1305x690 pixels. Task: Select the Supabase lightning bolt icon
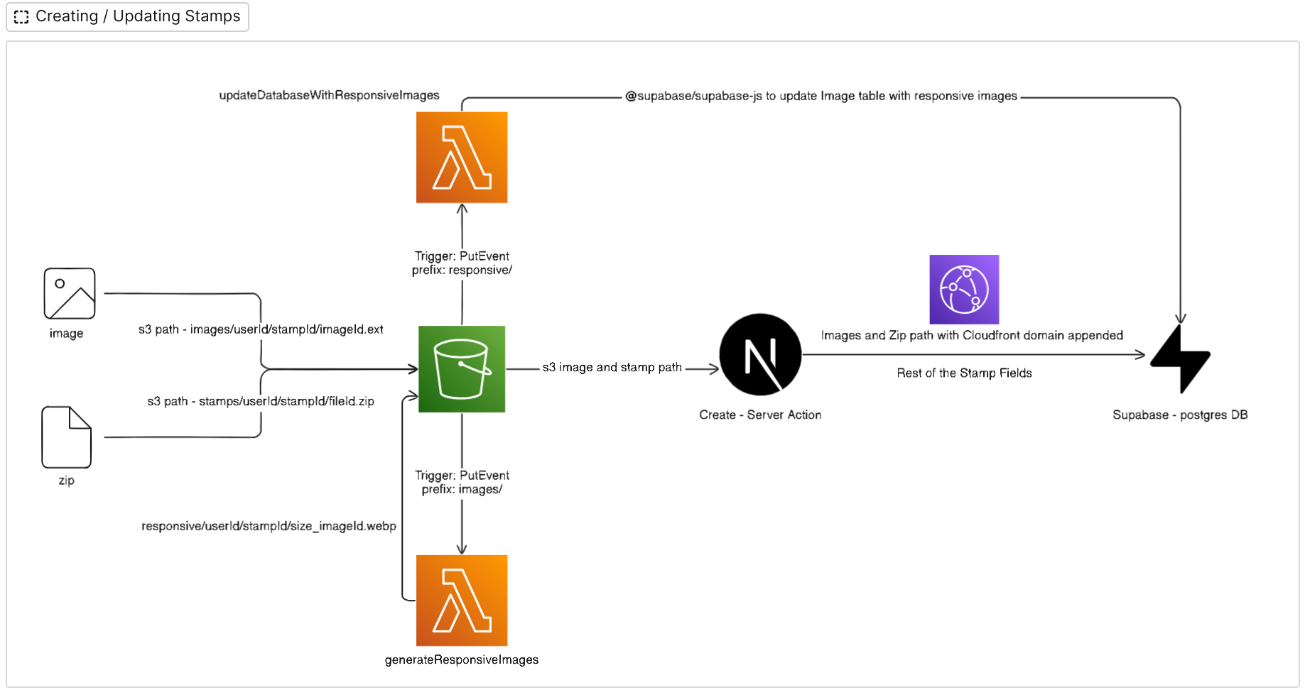click(1180, 359)
